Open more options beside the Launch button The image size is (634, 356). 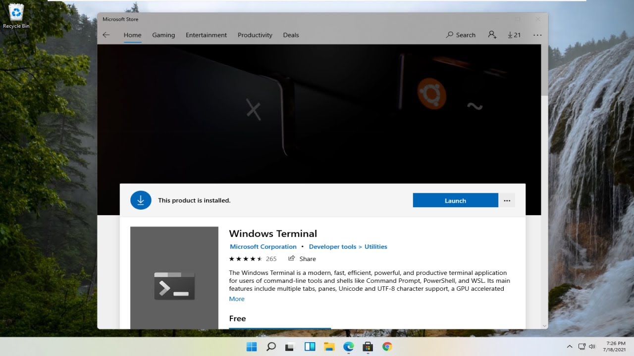[507, 200]
